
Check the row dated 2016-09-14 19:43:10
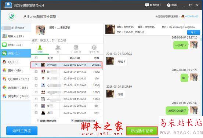(36, 72)
